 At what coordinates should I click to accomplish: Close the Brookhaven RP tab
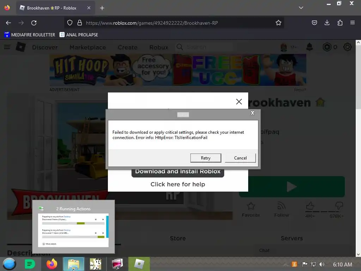[x=89, y=8]
